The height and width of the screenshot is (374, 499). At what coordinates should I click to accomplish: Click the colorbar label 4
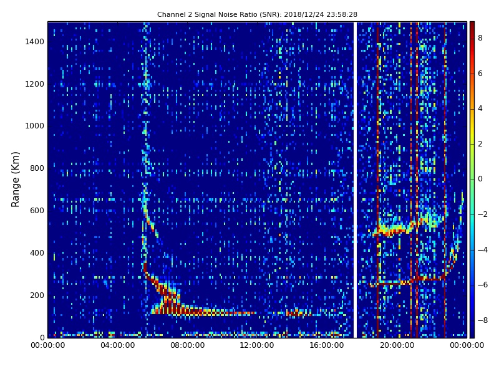[x=480, y=108]
